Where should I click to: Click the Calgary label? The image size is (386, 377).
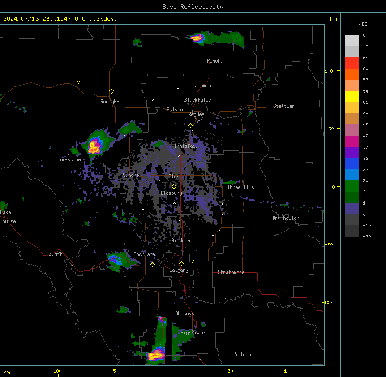[x=179, y=270]
